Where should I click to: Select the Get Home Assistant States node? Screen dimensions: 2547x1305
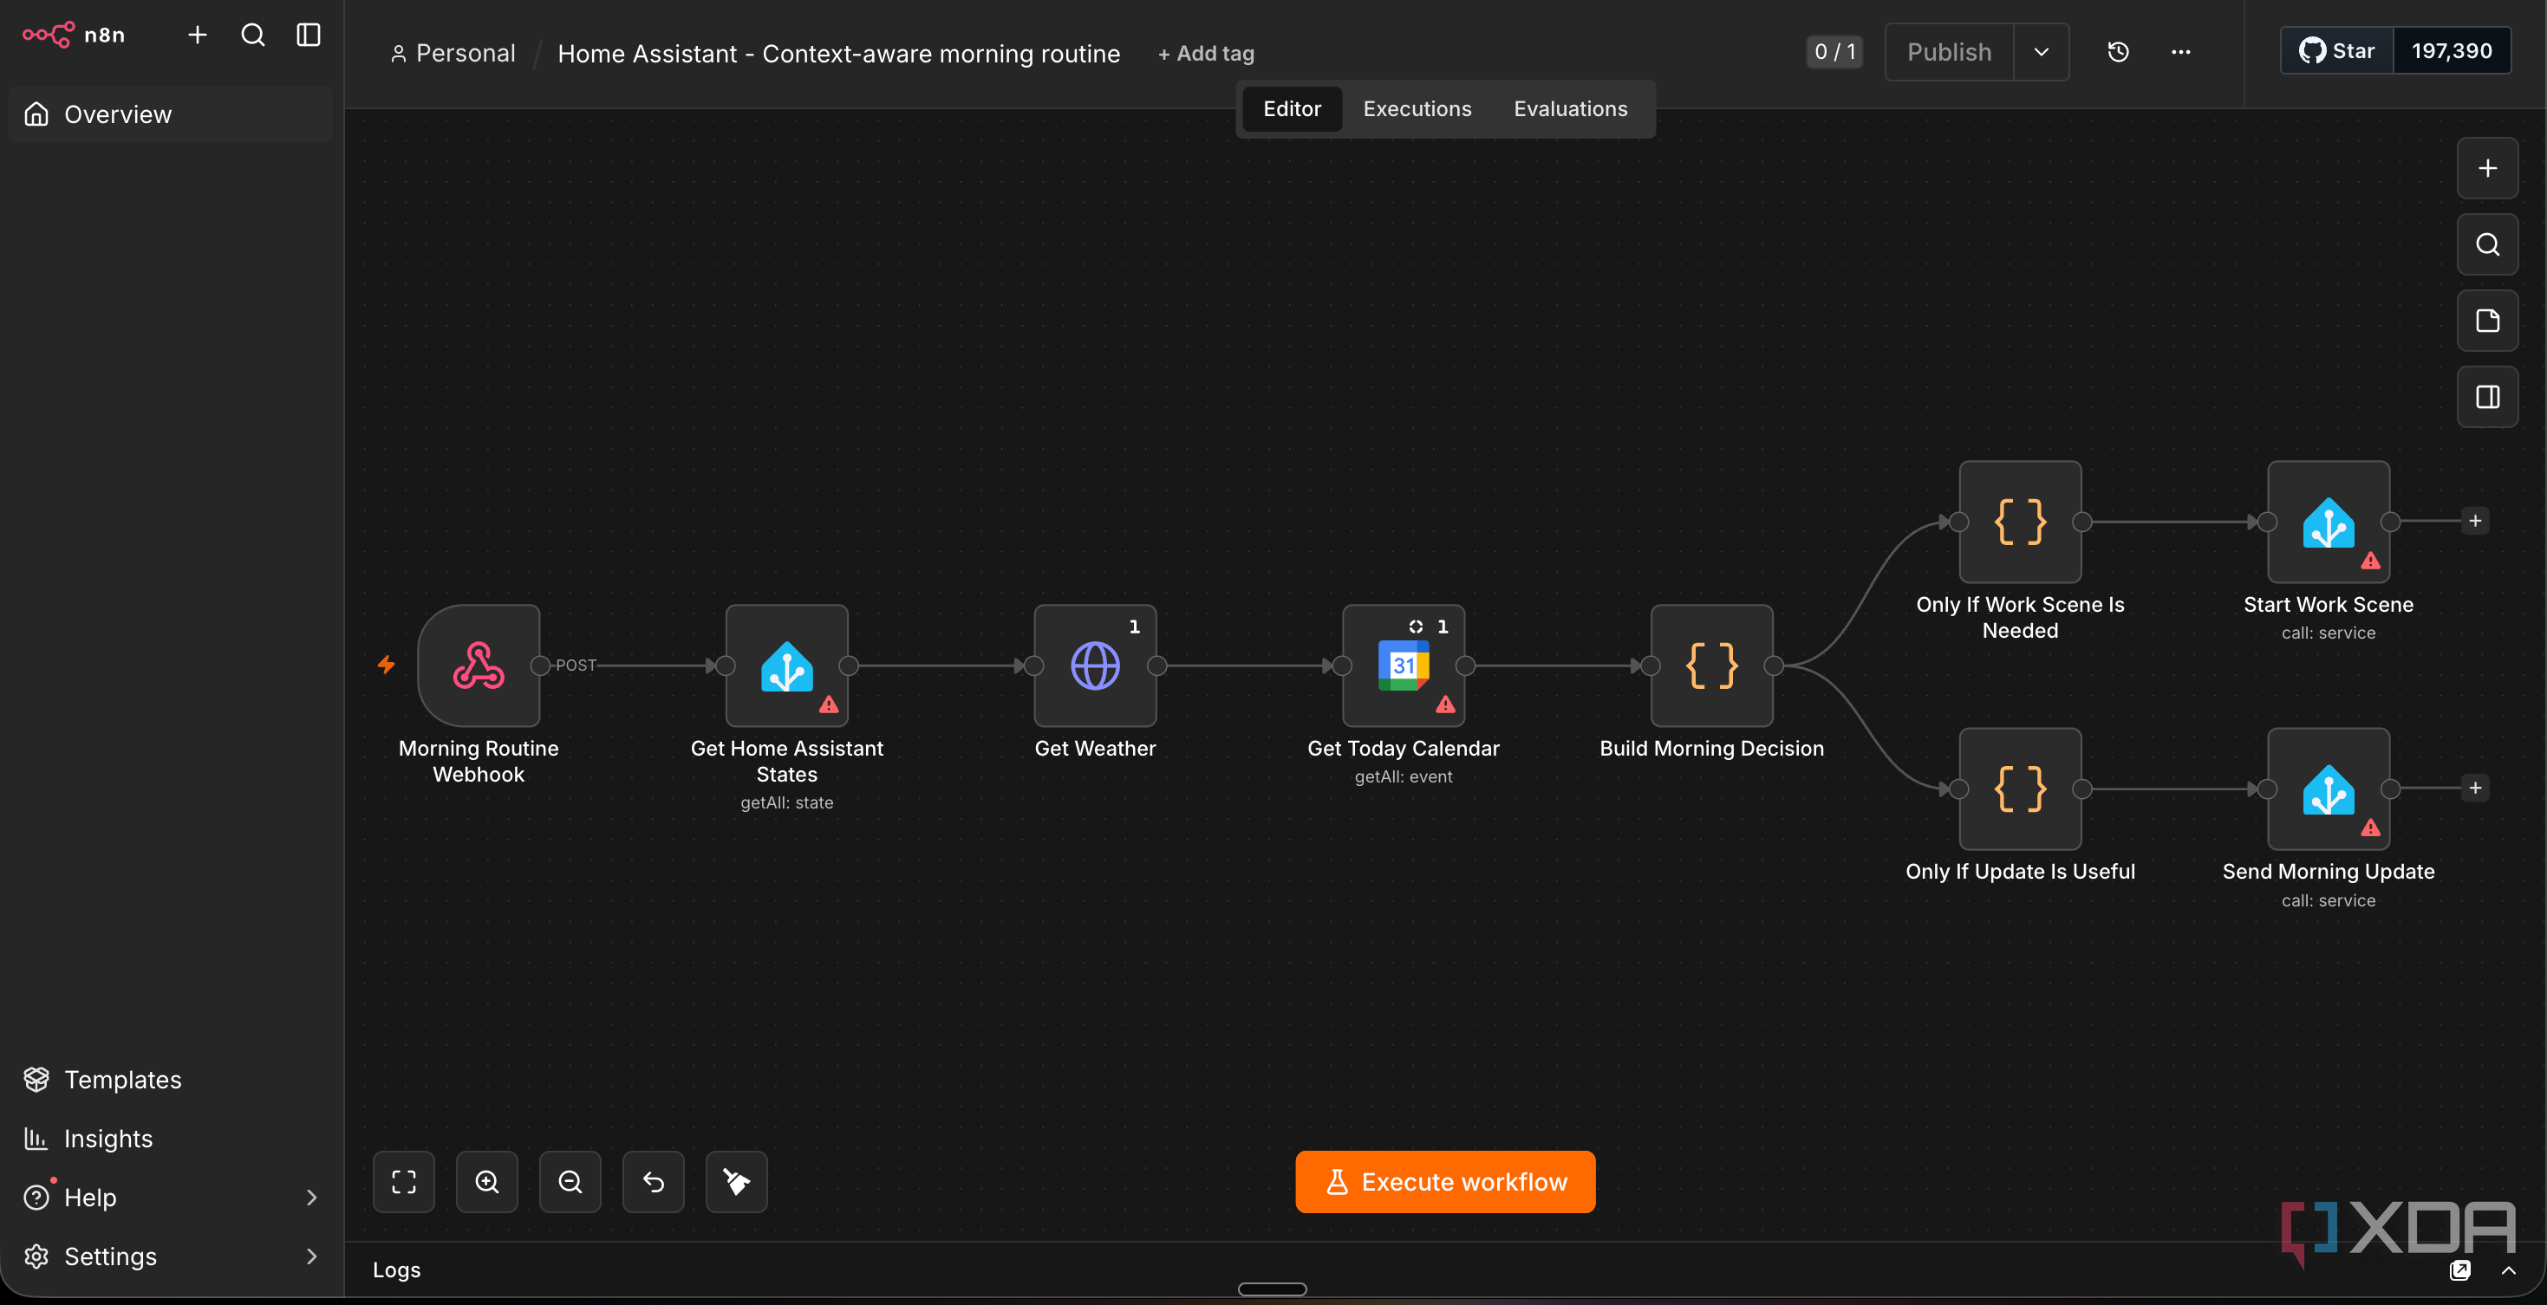[x=787, y=665]
